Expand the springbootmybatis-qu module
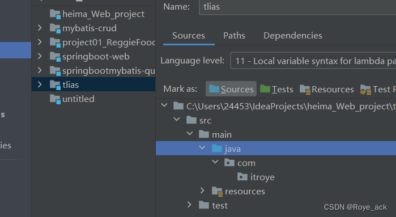Screen dimensions: 396x217 pyautogui.click(x=40, y=70)
